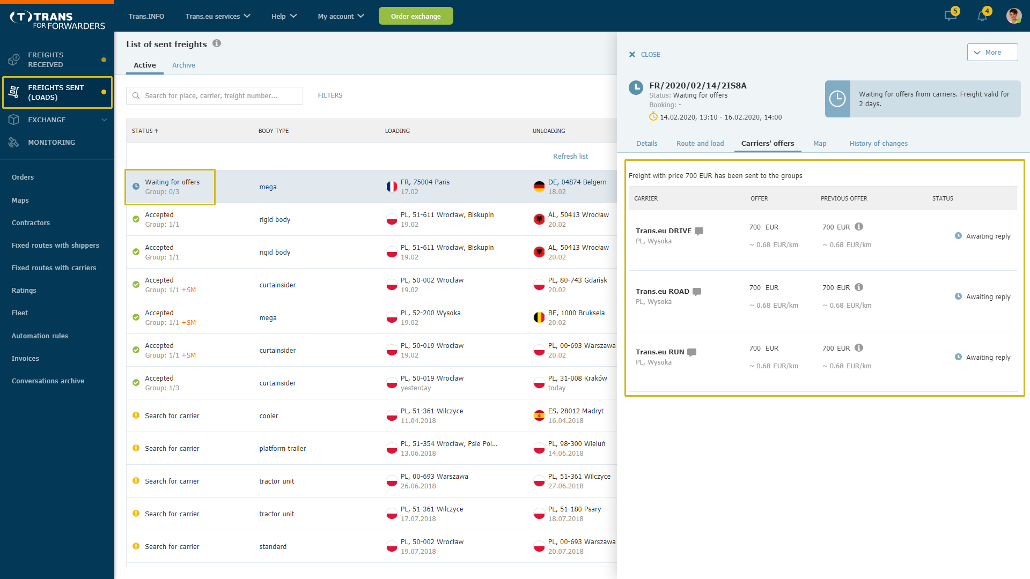Click info icon for Trans.eu RUN previous offer

(859, 348)
